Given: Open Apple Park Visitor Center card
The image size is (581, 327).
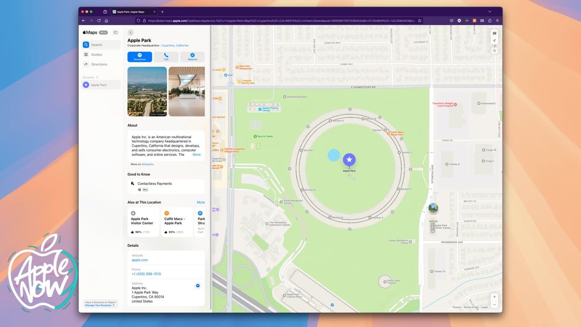Looking at the screenshot, I should point(143,222).
